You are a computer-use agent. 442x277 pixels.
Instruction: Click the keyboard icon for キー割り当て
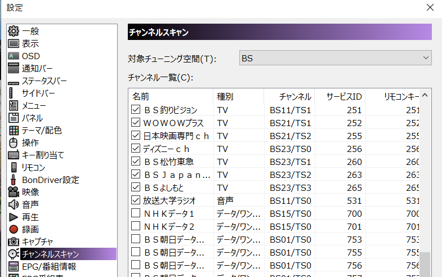(14, 155)
